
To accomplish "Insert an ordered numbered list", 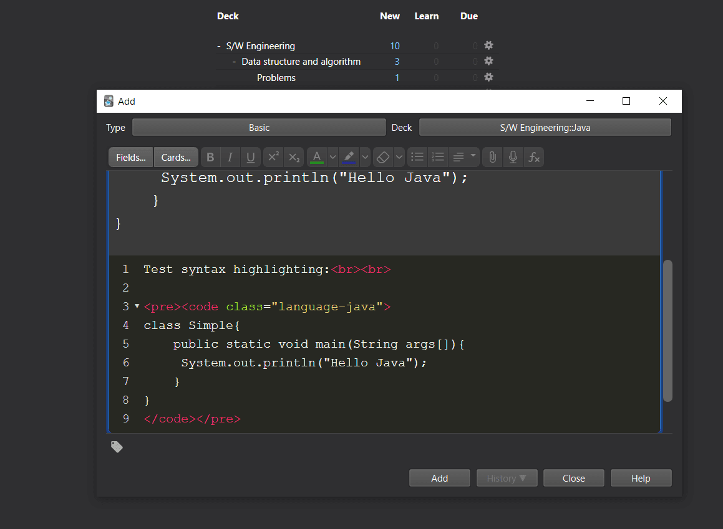I will pos(437,158).
